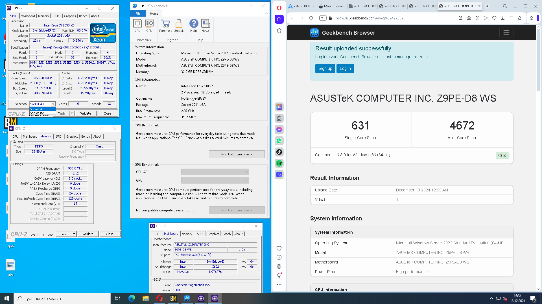542x304 pixels.
Task: Click Sign up on Geekbench Browser
Action: coord(325,68)
